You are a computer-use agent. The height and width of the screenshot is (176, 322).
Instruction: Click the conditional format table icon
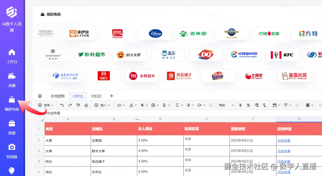click(308, 105)
